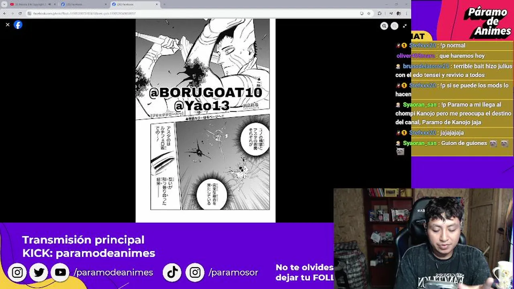Click the webcam video feed
The image size is (514, 289).
(424, 239)
